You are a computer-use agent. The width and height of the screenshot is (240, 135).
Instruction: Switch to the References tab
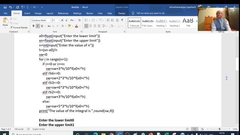63,13
